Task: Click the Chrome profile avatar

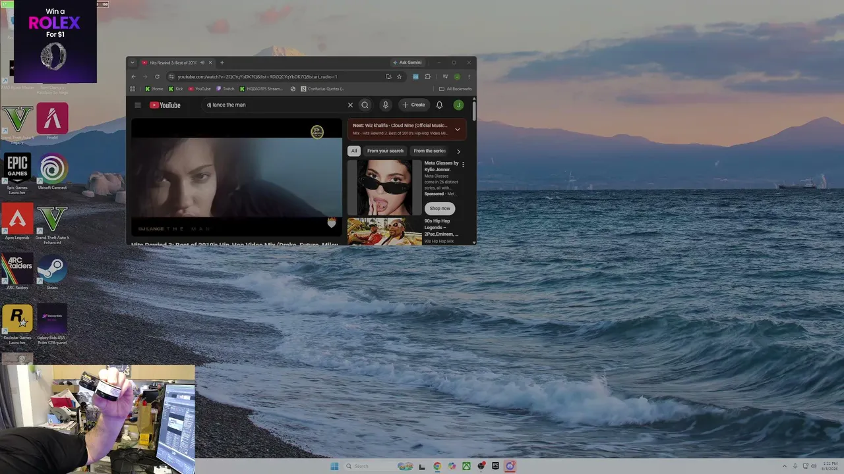Action: (457, 76)
